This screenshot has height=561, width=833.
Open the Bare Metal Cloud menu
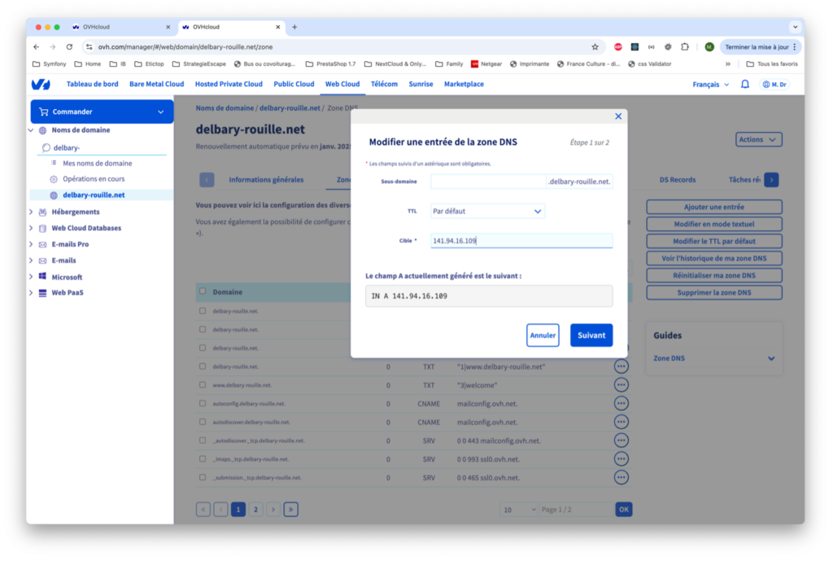157,84
